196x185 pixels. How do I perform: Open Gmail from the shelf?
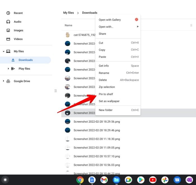(104, 180)
